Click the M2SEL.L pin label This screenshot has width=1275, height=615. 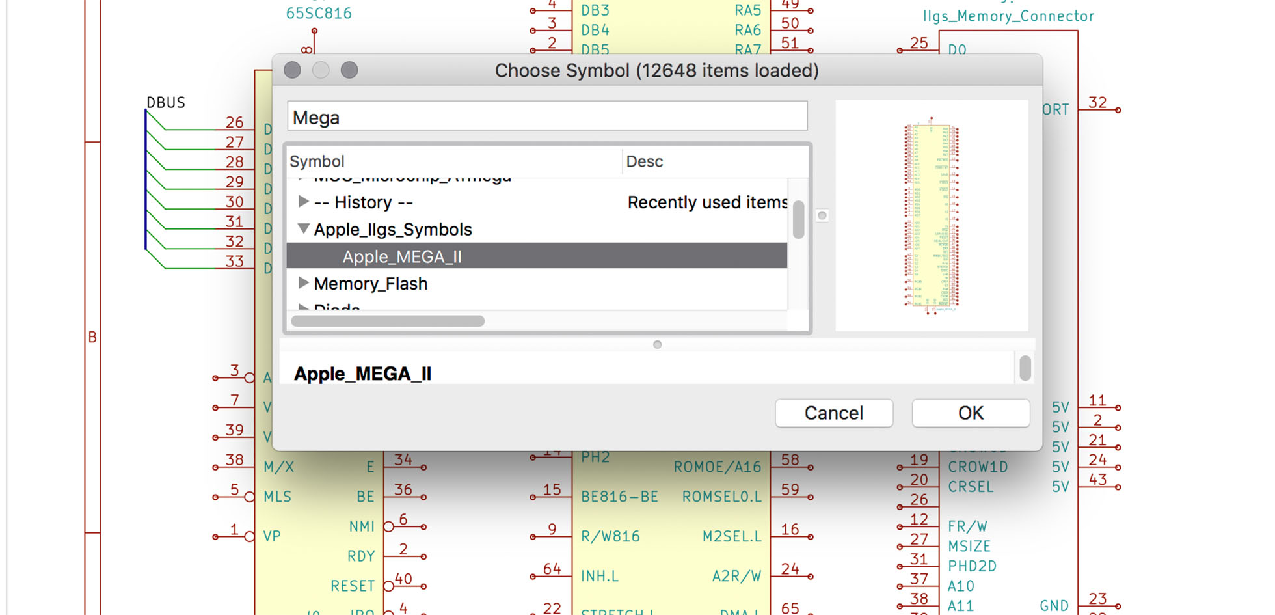tap(732, 536)
